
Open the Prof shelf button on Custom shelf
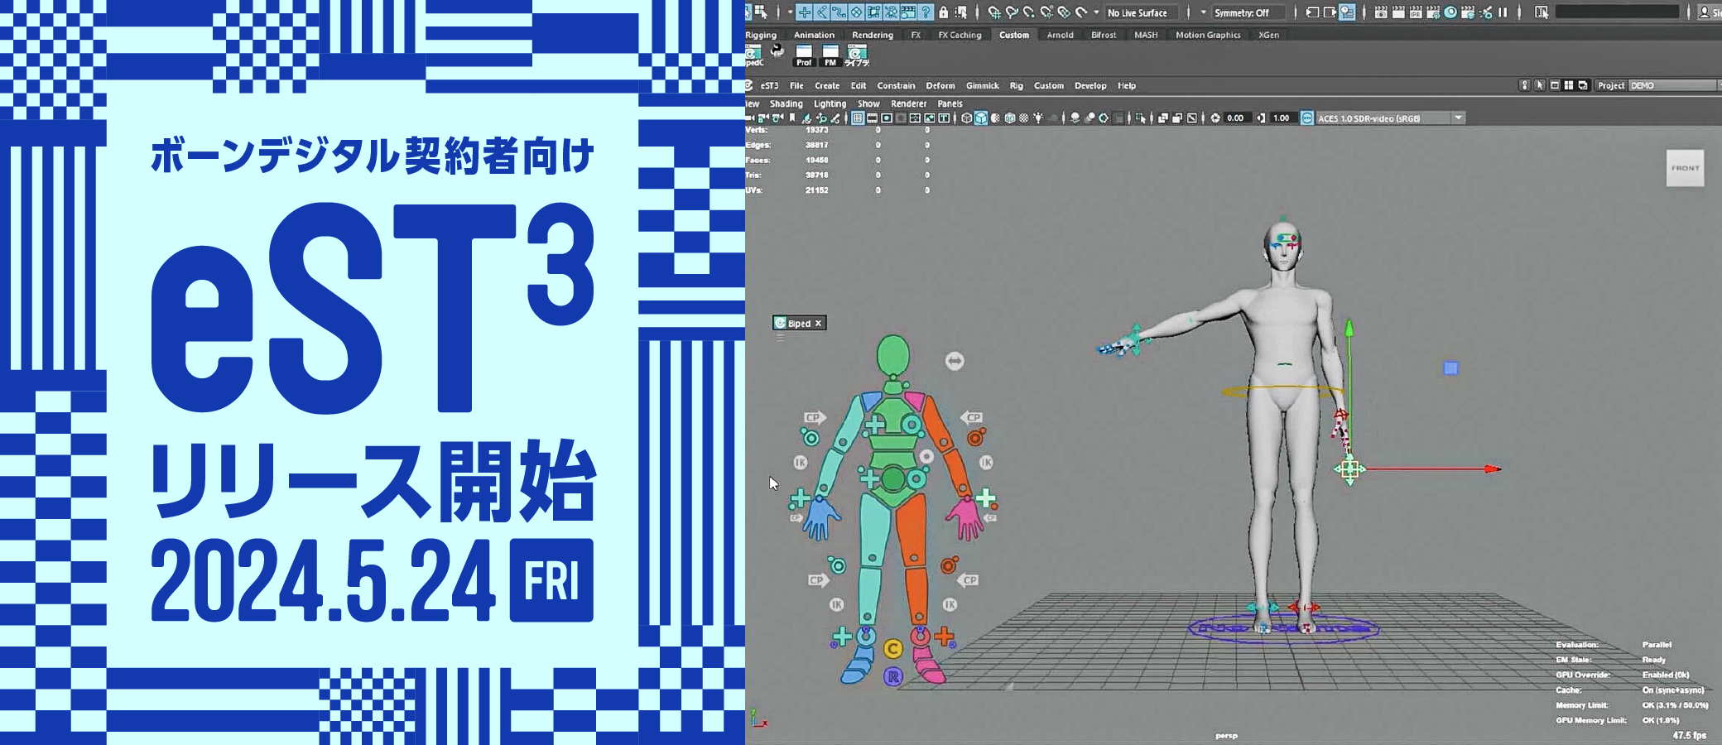[x=803, y=55]
